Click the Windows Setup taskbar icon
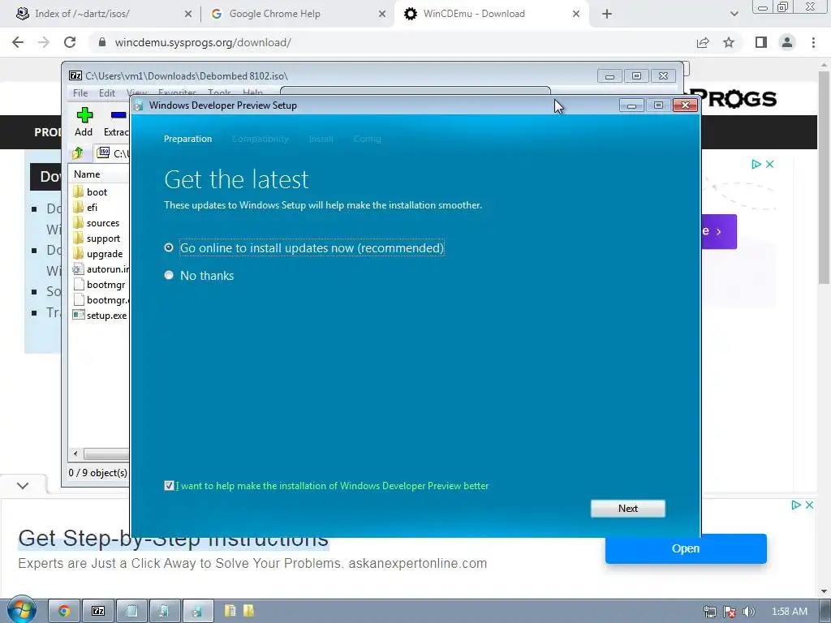 click(198, 611)
